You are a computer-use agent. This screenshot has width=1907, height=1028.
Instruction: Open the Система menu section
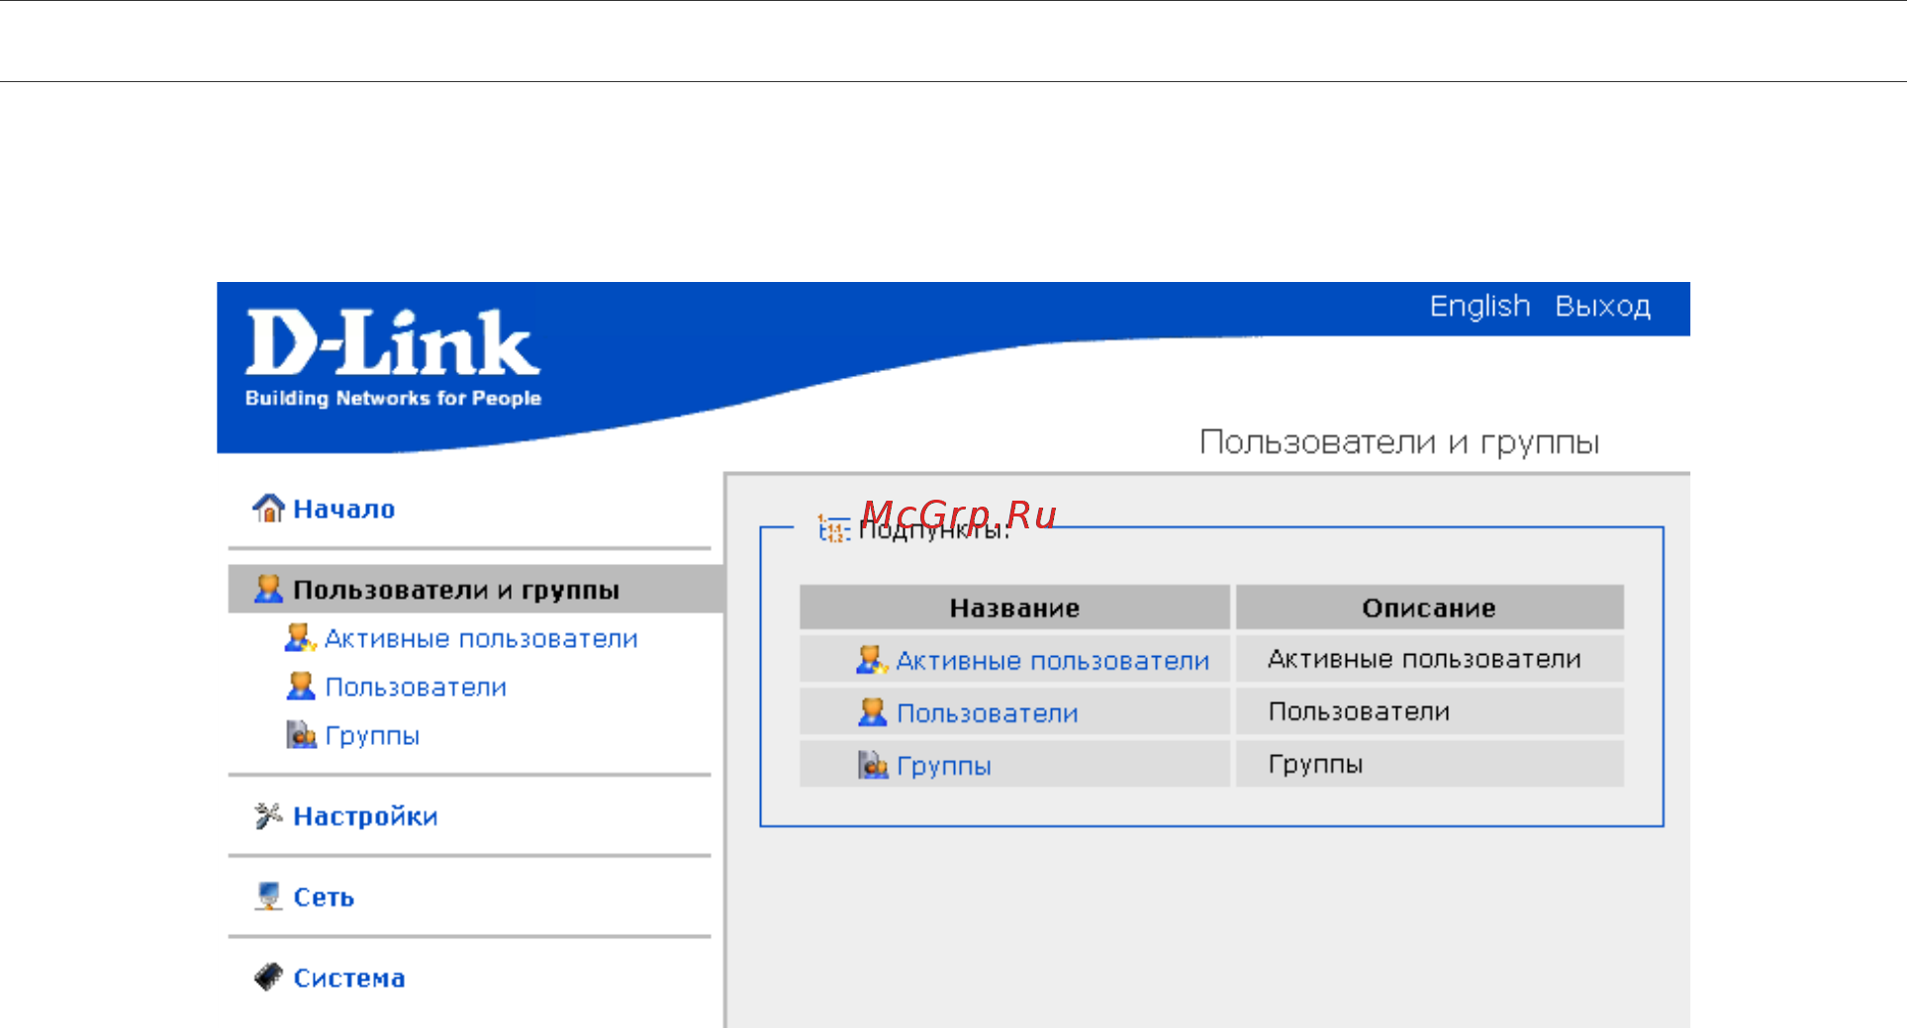pos(349,978)
